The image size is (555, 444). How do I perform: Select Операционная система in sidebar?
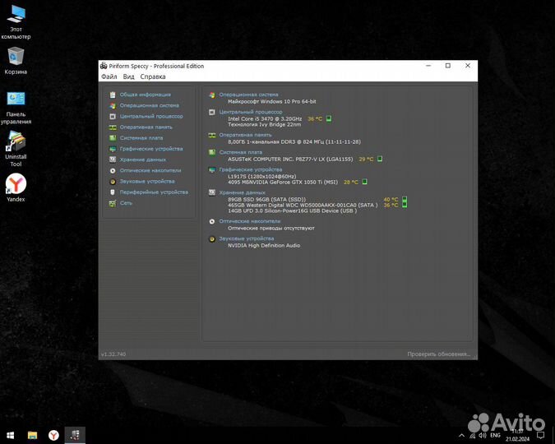tap(149, 105)
